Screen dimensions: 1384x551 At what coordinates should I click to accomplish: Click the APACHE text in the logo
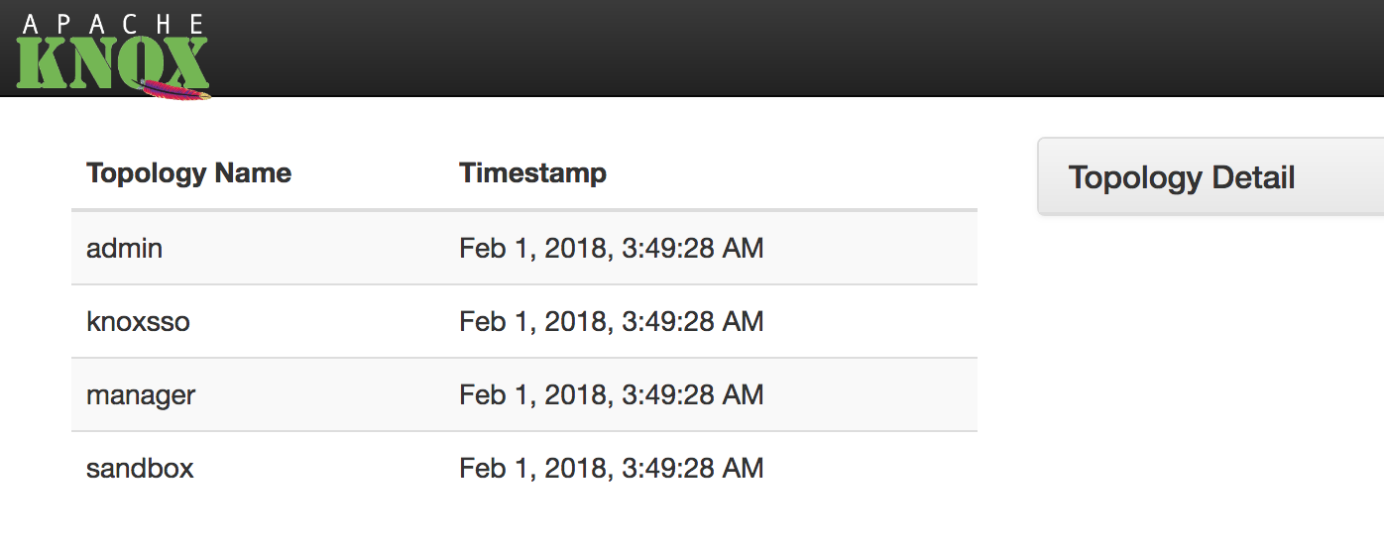tap(113, 25)
